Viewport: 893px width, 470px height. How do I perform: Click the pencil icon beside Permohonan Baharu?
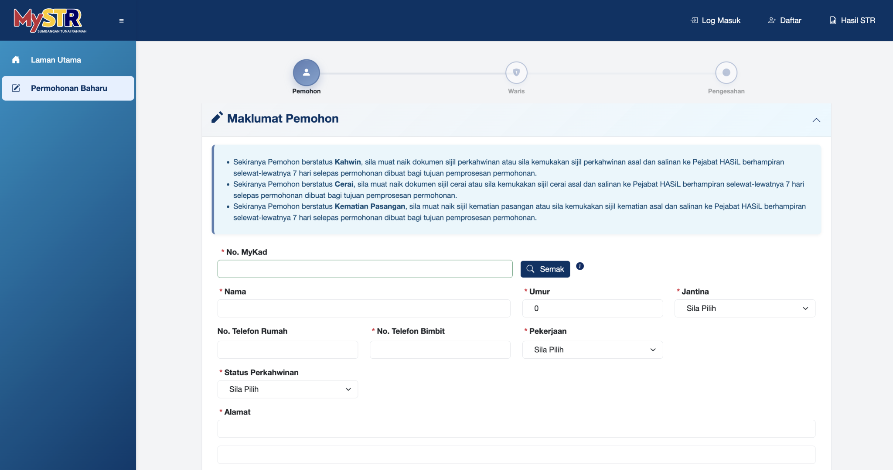[x=16, y=88]
